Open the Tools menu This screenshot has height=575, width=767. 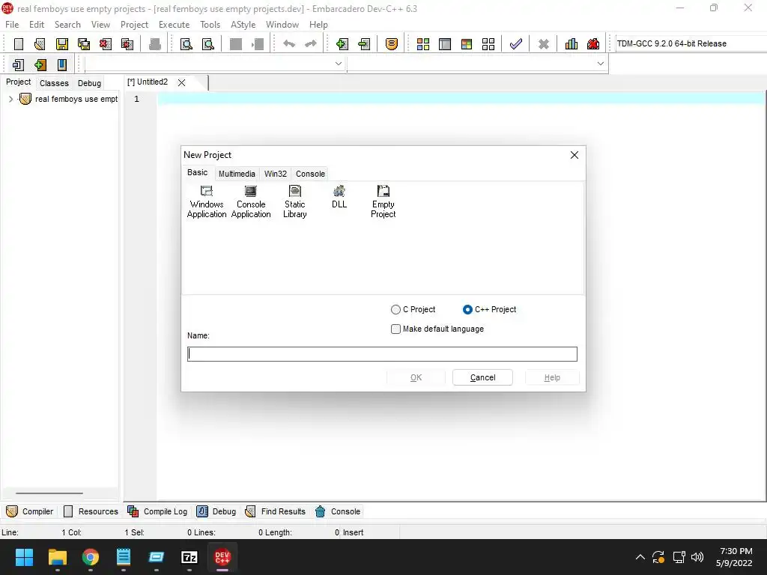point(210,25)
